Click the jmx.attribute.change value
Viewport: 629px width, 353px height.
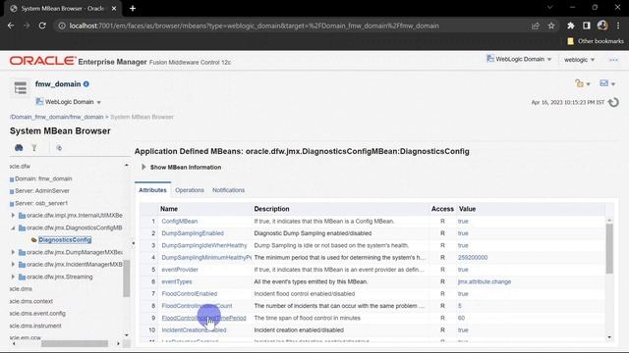[485, 281]
